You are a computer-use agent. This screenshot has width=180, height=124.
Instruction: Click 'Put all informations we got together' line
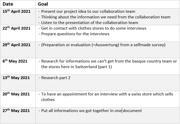pyautogui.click(x=91, y=111)
